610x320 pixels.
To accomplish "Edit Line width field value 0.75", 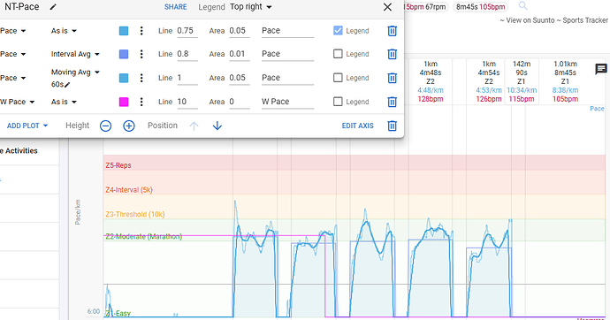I will click(187, 31).
